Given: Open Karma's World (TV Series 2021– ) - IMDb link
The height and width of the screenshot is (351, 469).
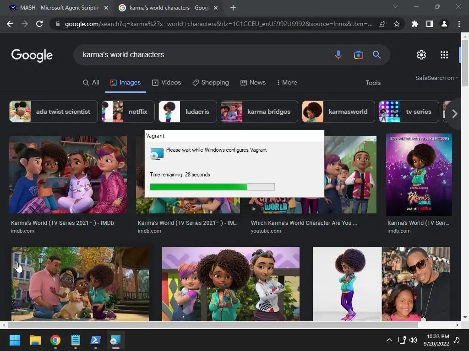Looking at the screenshot, I should pos(62,223).
